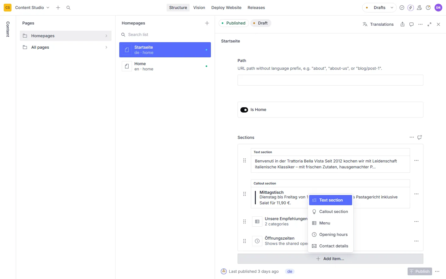Select the Startseite de document
This screenshot has width=446, height=279.
click(x=165, y=50)
